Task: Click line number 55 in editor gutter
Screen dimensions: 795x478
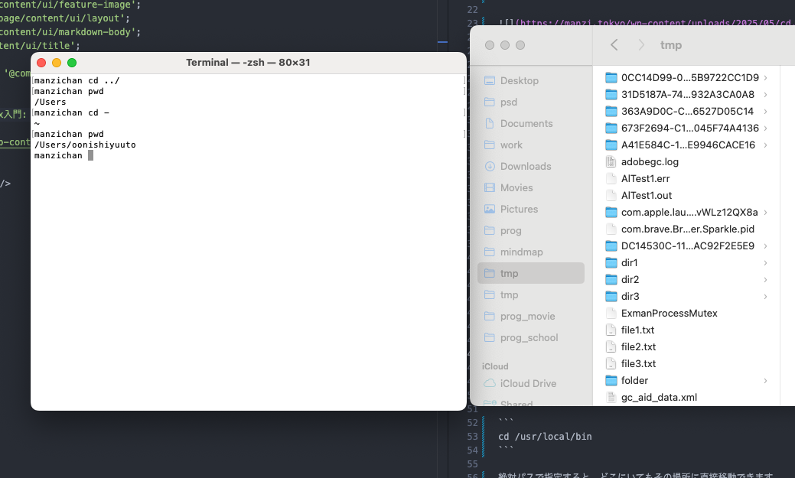Action: click(x=473, y=463)
